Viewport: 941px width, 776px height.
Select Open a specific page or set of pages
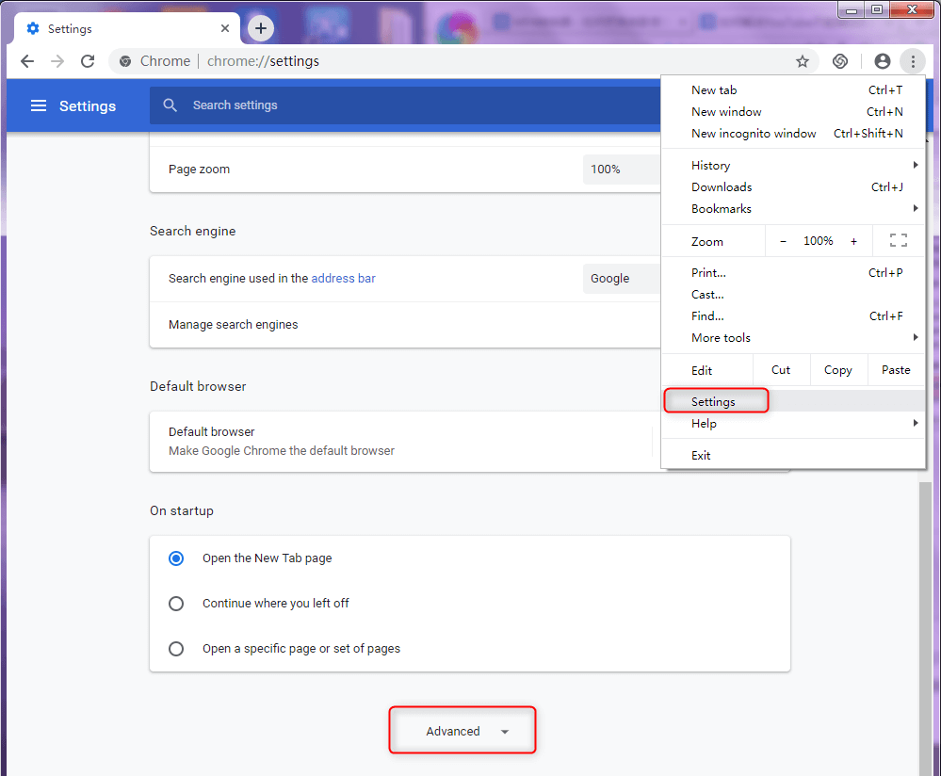click(x=176, y=649)
